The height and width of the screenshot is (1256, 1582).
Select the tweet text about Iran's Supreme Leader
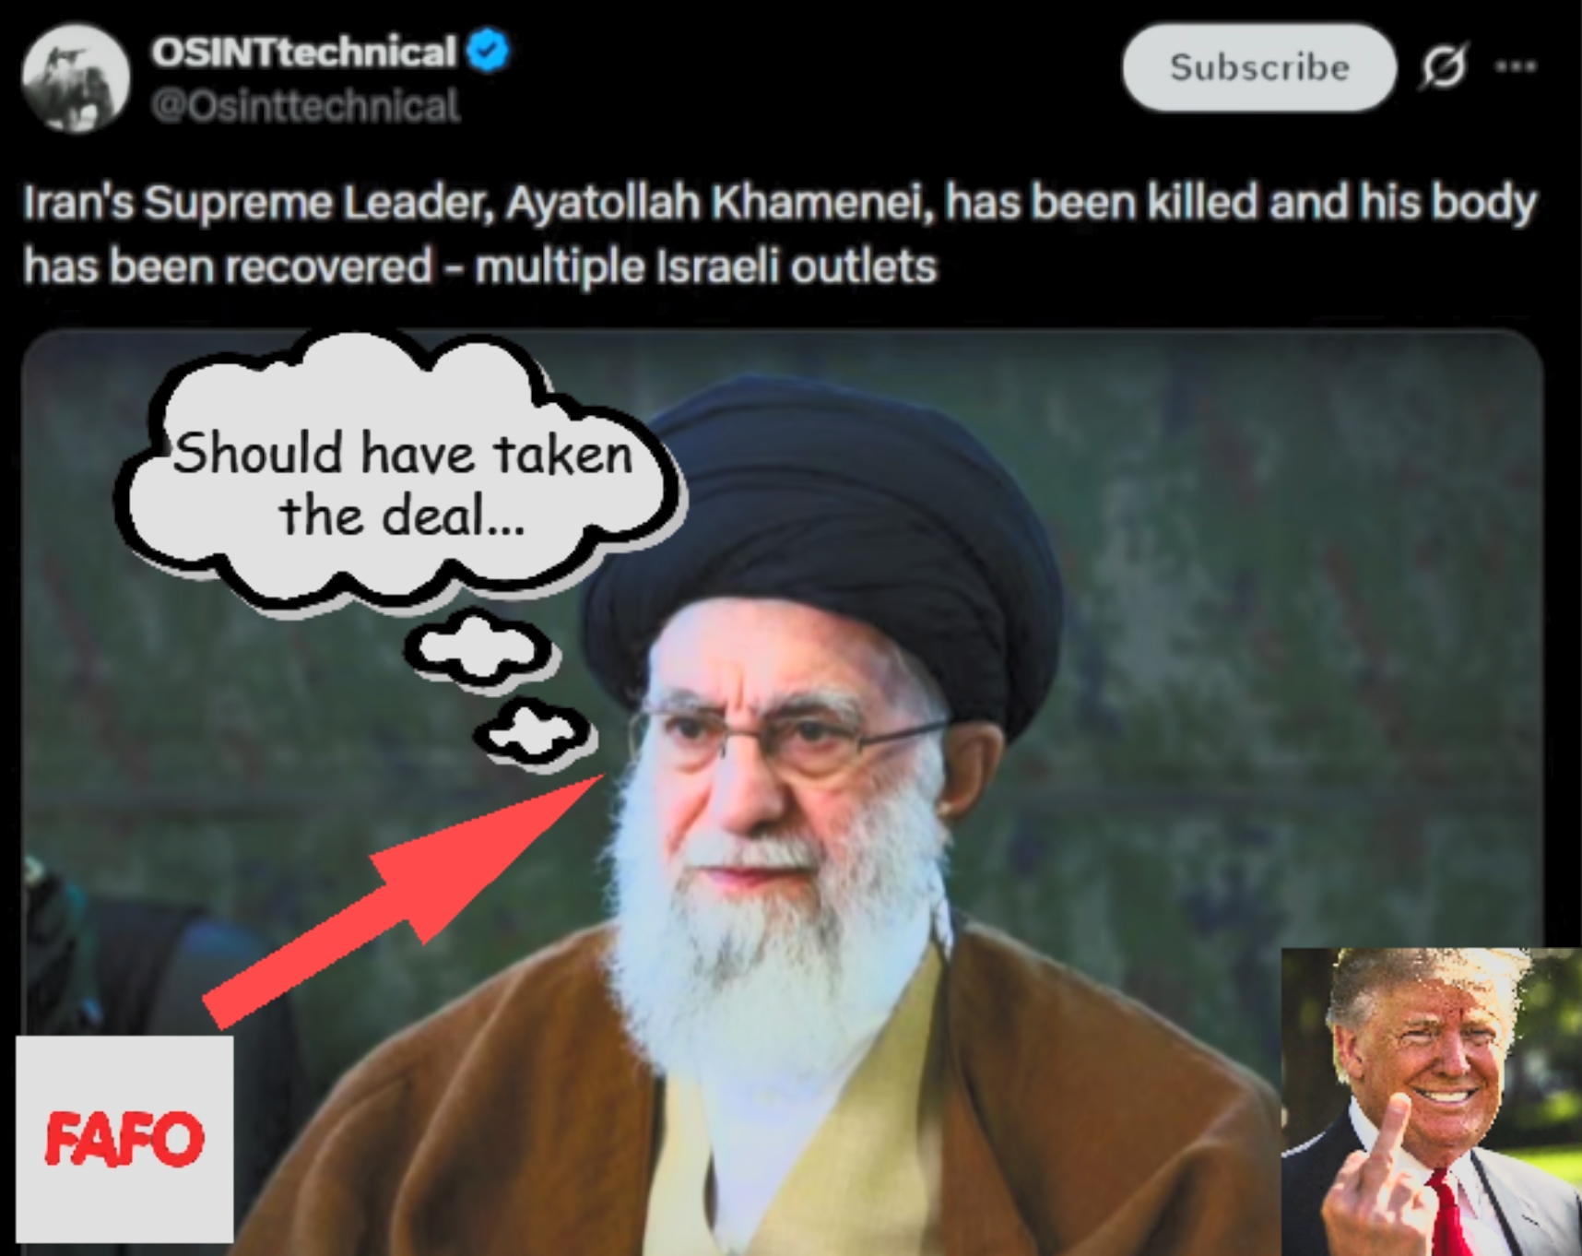(779, 234)
